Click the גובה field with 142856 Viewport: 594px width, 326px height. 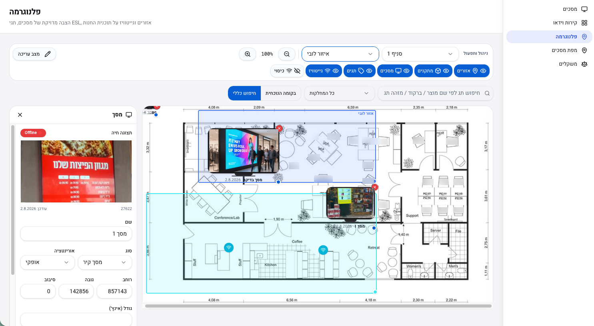click(x=76, y=291)
